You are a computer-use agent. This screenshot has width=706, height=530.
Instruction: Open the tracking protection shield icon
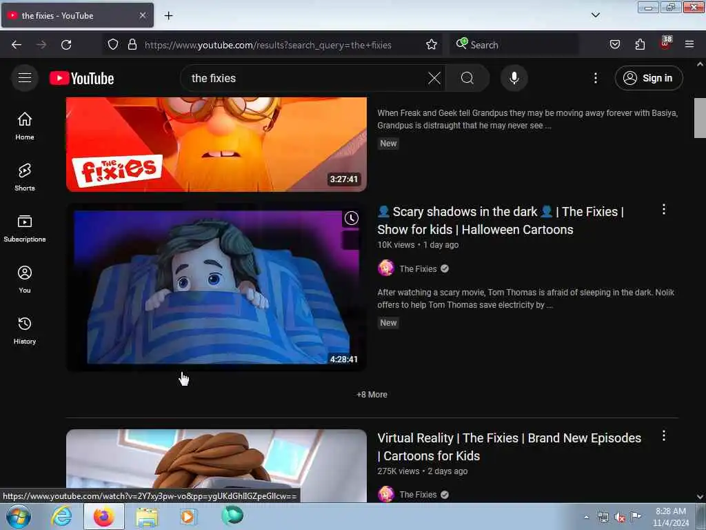click(x=113, y=45)
